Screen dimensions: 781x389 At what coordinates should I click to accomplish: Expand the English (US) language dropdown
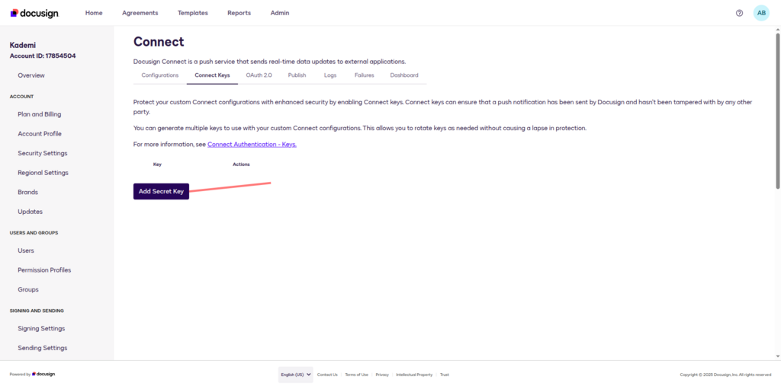pos(295,375)
